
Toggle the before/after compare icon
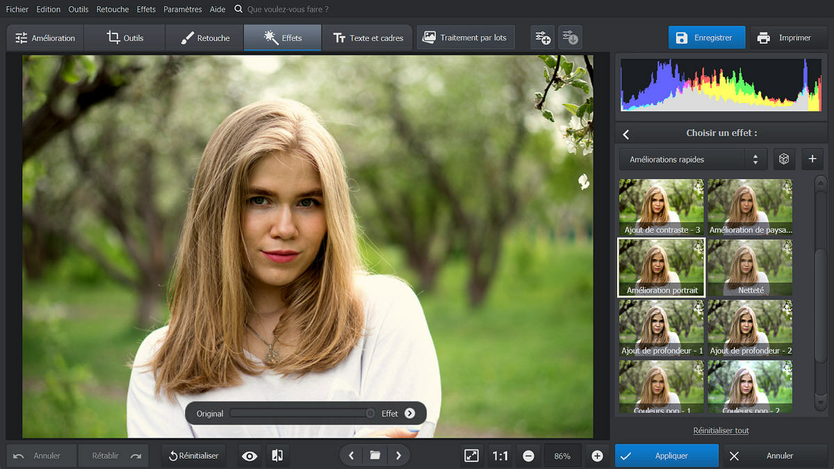[x=277, y=456]
